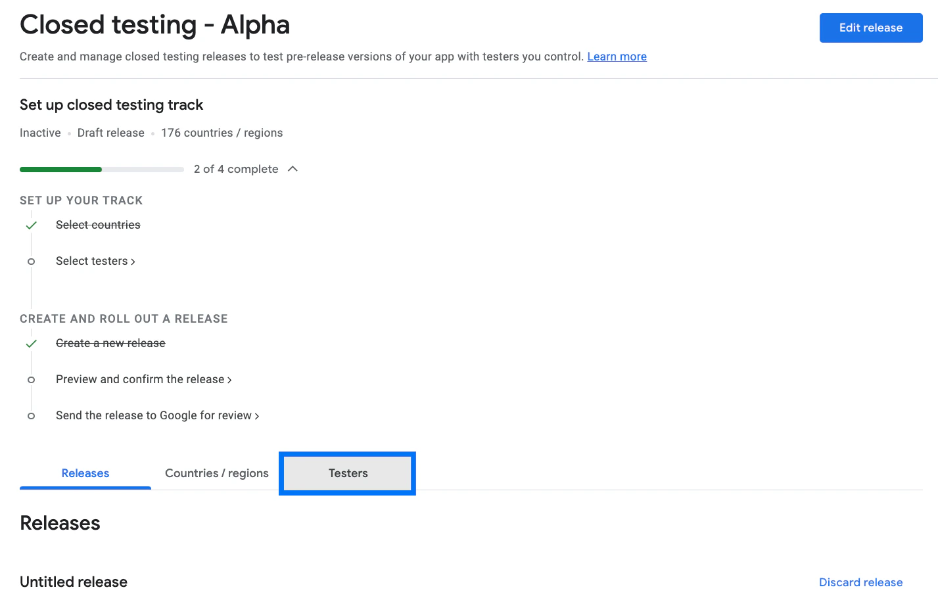Click the green checkmark beside Create a new release
The width and height of the screenshot is (938, 602).
[x=31, y=344]
